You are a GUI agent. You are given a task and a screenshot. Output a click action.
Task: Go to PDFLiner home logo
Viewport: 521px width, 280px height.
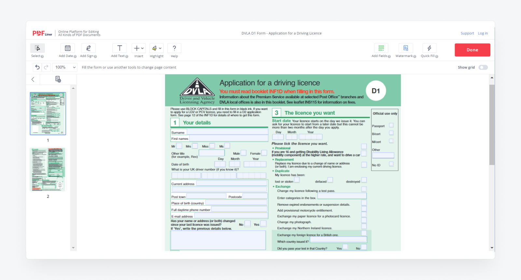[42, 33]
